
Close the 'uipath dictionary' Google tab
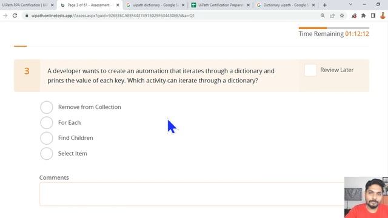click(183, 5)
